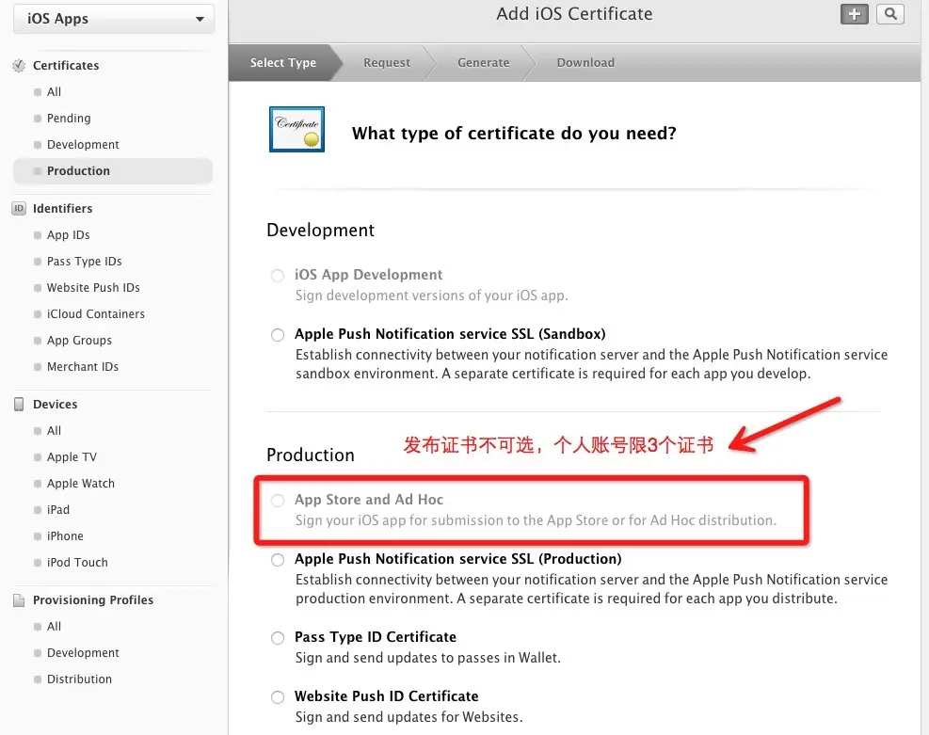Open All under Devices
The image size is (929, 735).
coord(54,431)
